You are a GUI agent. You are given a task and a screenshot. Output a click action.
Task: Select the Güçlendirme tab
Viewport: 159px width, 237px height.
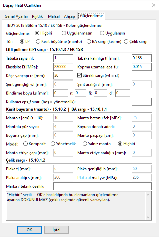click(x=91, y=16)
